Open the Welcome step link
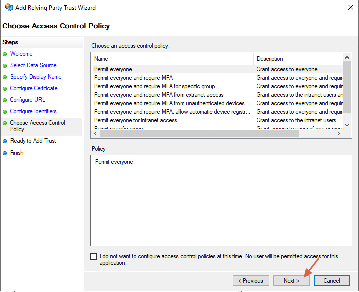Screen dimensions: 359x292 coord(21,54)
